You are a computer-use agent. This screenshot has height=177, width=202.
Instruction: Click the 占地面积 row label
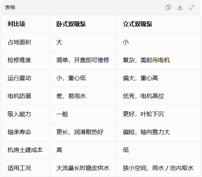coord(19,42)
